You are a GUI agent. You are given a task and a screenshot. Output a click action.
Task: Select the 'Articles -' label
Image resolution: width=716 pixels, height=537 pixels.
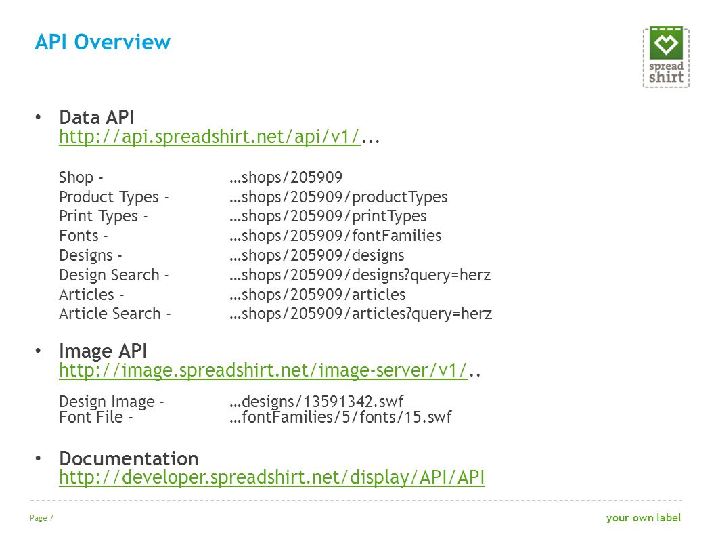91,295
